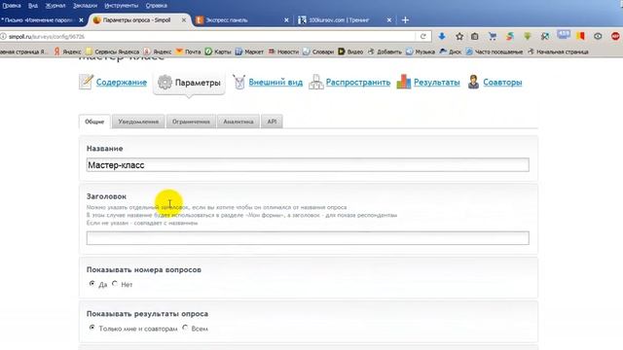Click the site info icon in address bar
Screen dimensions: 623x350
click(3, 37)
